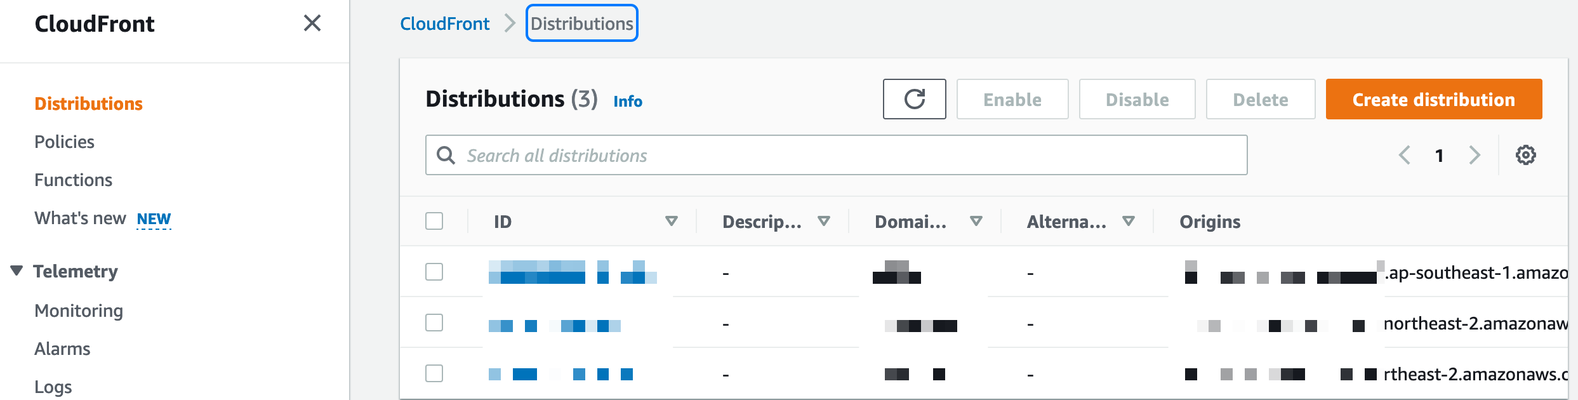
Task: Close the CloudFront side navigation
Action: 312,23
